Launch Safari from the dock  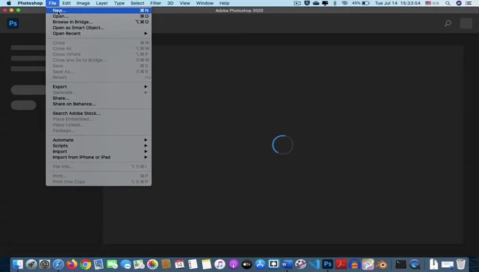pos(58,264)
